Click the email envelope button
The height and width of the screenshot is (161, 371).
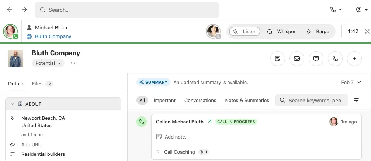pos(297,59)
